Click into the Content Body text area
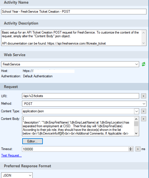This screenshot has width=149, height=178. [78, 126]
